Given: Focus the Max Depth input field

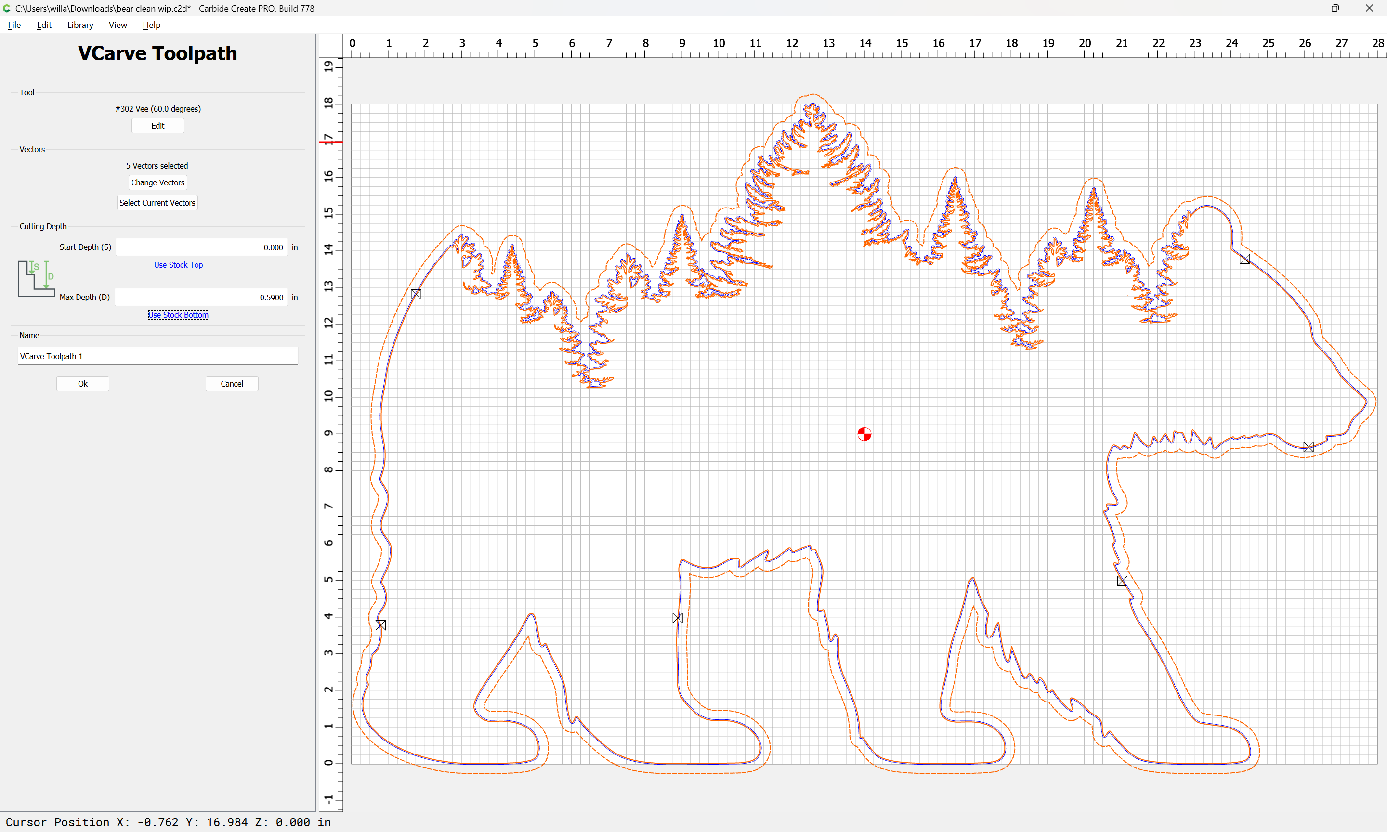Looking at the screenshot, I should tap(201, 297).
